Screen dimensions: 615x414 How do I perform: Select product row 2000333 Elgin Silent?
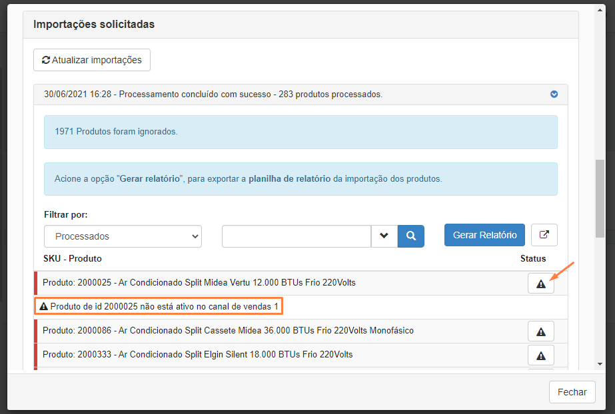tap(197, 355)
